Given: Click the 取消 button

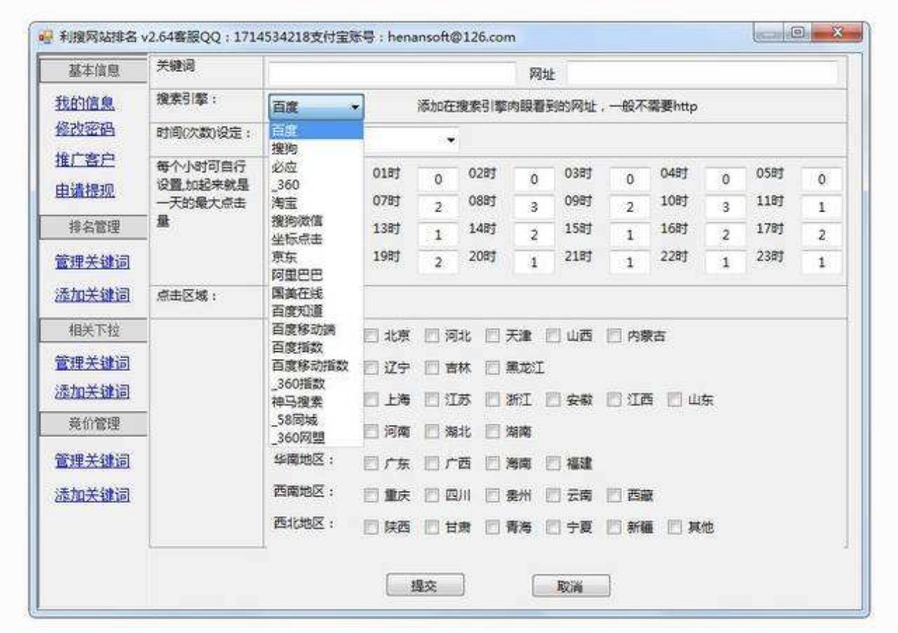Looking at the screenshot, I should (571, 587).
